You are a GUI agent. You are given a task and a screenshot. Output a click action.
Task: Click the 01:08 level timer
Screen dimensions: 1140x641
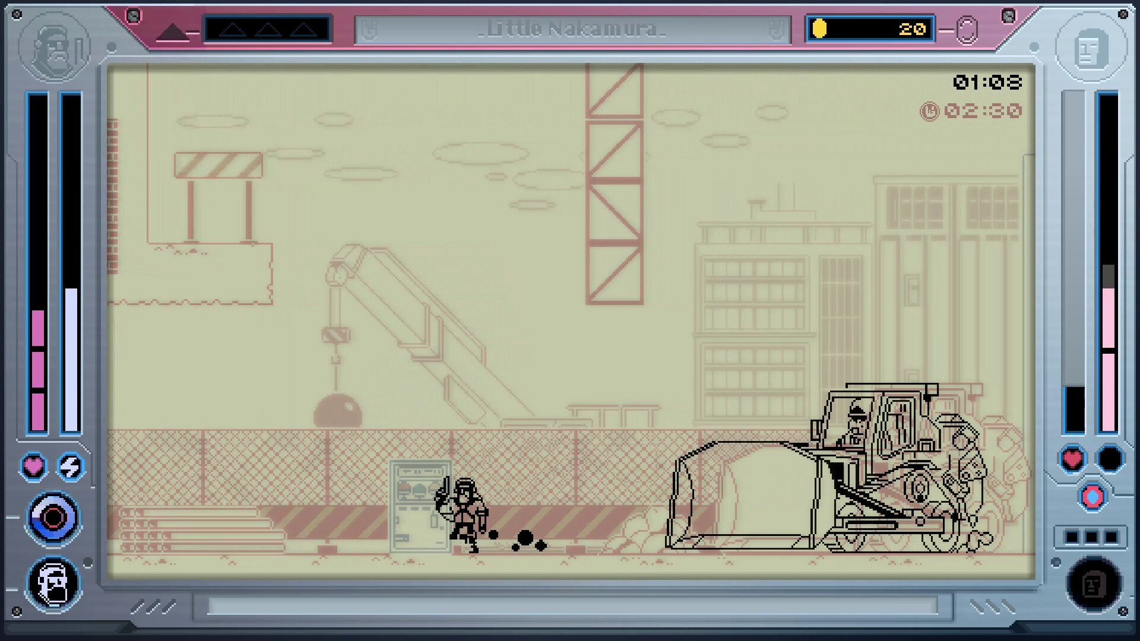point(987,83)
